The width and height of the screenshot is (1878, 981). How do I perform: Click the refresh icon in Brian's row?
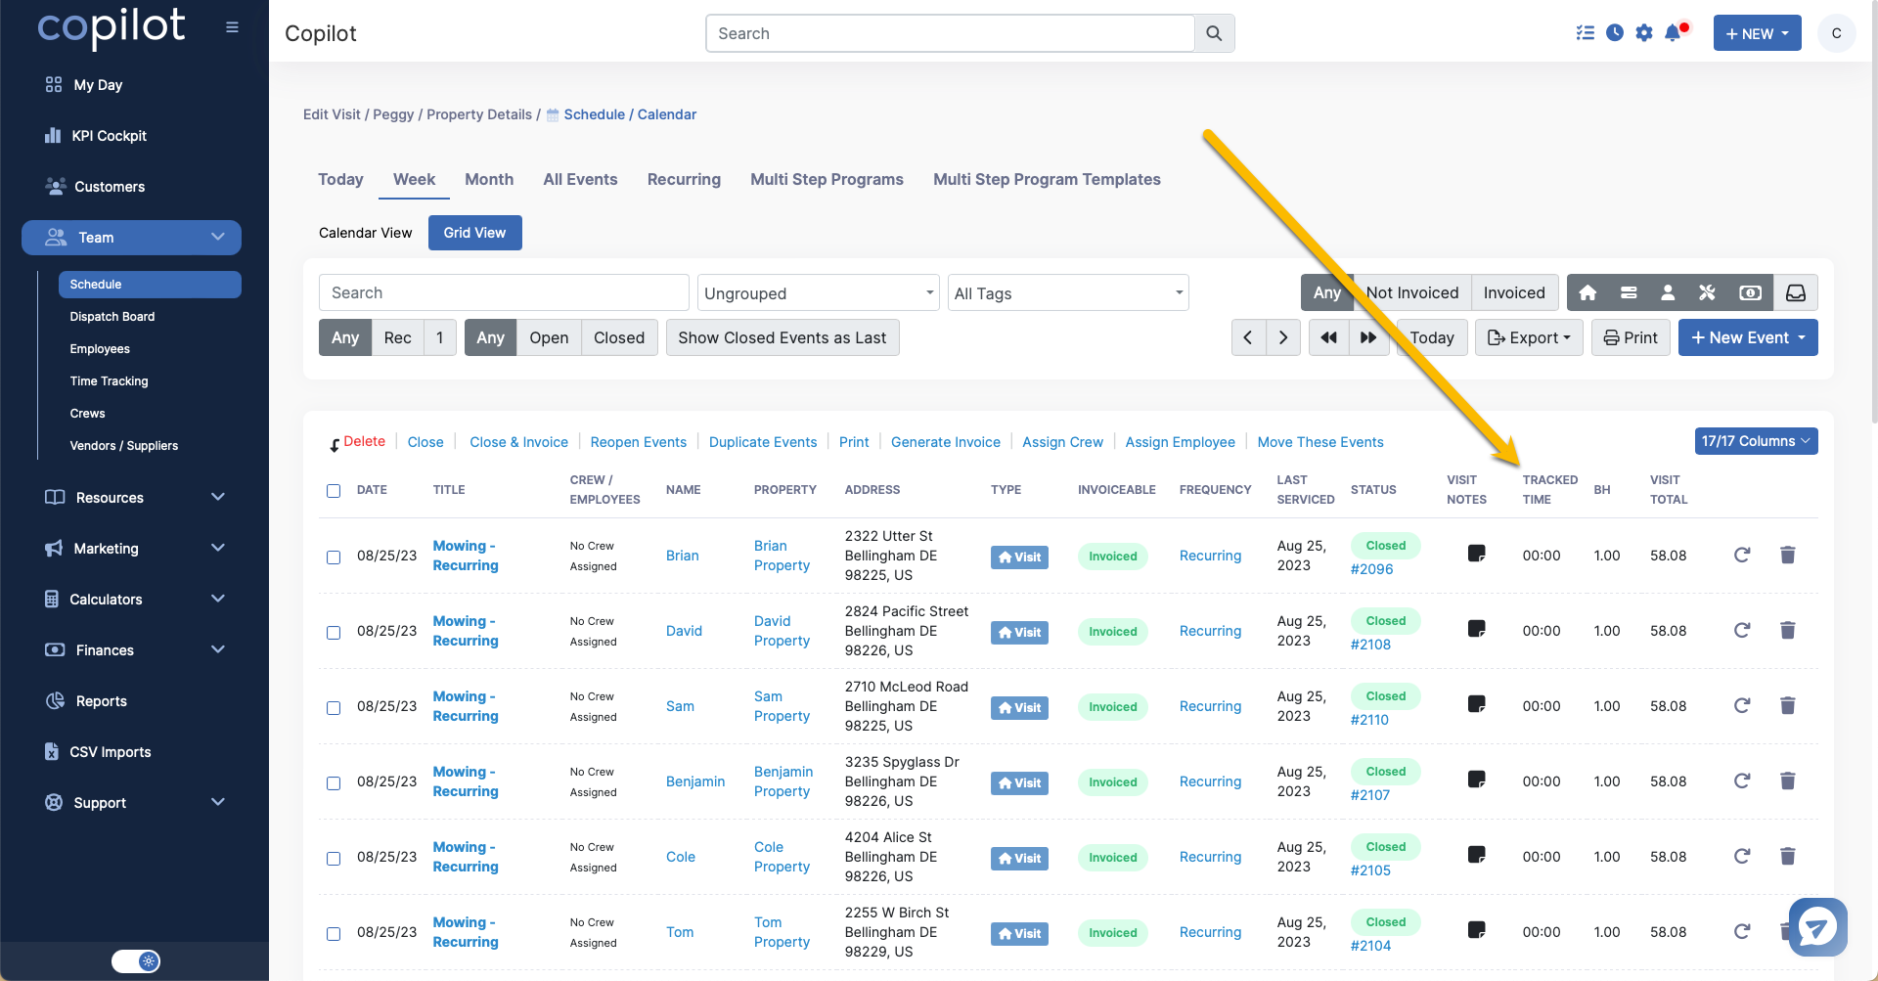pos(1742,555)
